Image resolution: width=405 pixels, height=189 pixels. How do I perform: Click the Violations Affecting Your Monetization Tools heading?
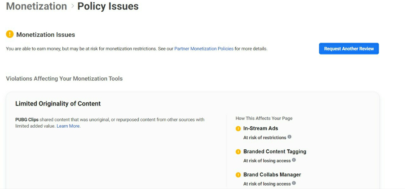pyautogui.click(x=64, y=78)
